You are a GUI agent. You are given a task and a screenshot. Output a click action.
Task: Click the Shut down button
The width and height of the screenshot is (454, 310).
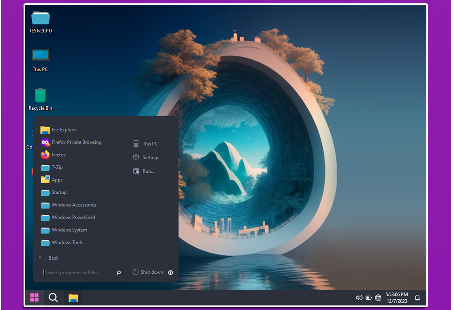[x=148, y=272]
